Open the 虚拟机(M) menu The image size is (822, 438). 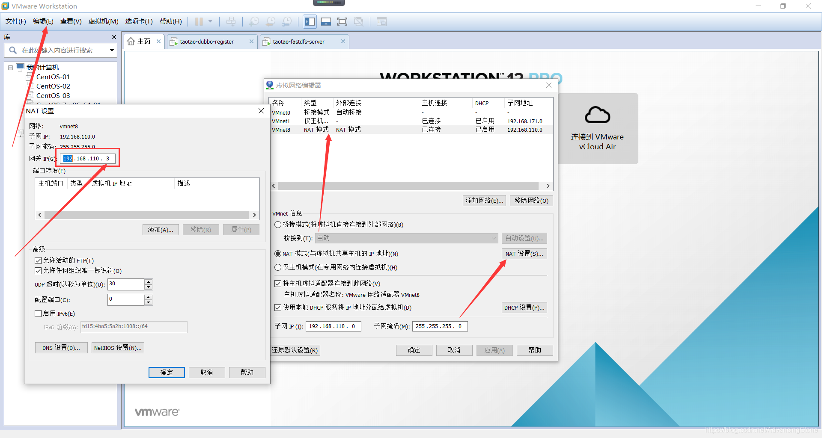coord(104,21)
